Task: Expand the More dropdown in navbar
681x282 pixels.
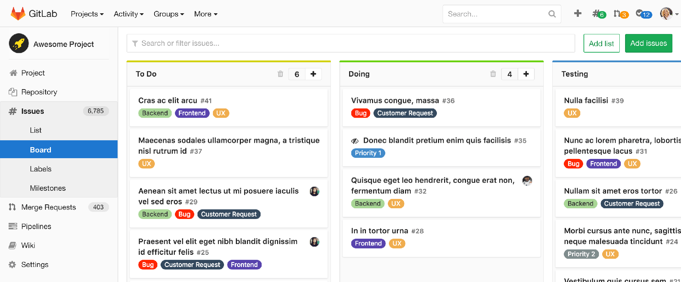Action: pyautogui.click(x=206, y=14)
